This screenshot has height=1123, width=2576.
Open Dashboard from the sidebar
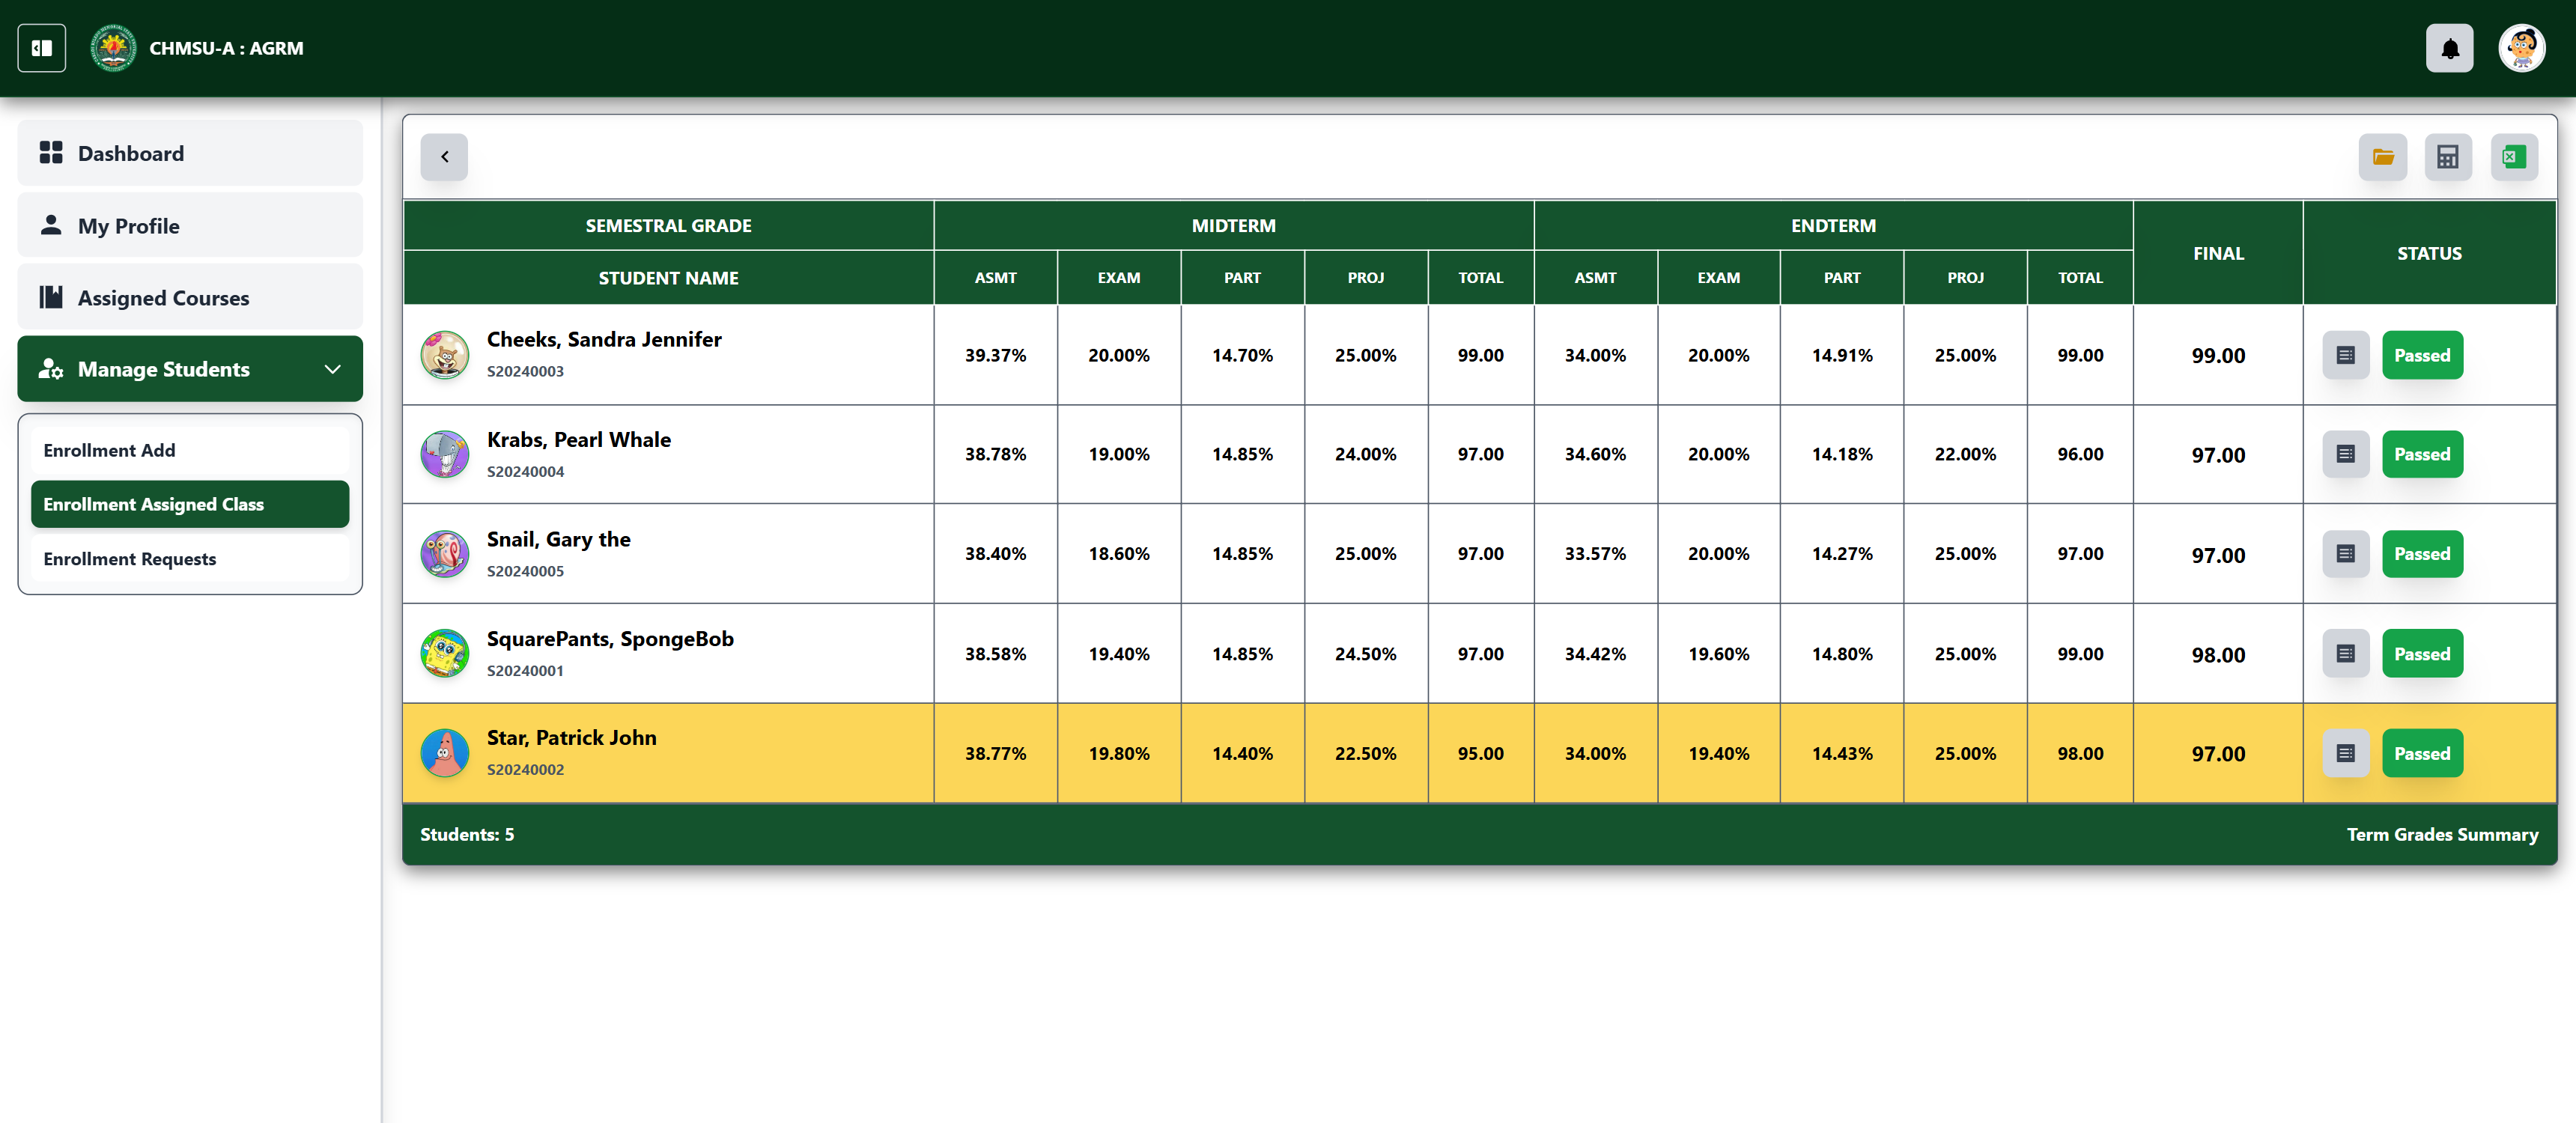click(x=190, y=153)
